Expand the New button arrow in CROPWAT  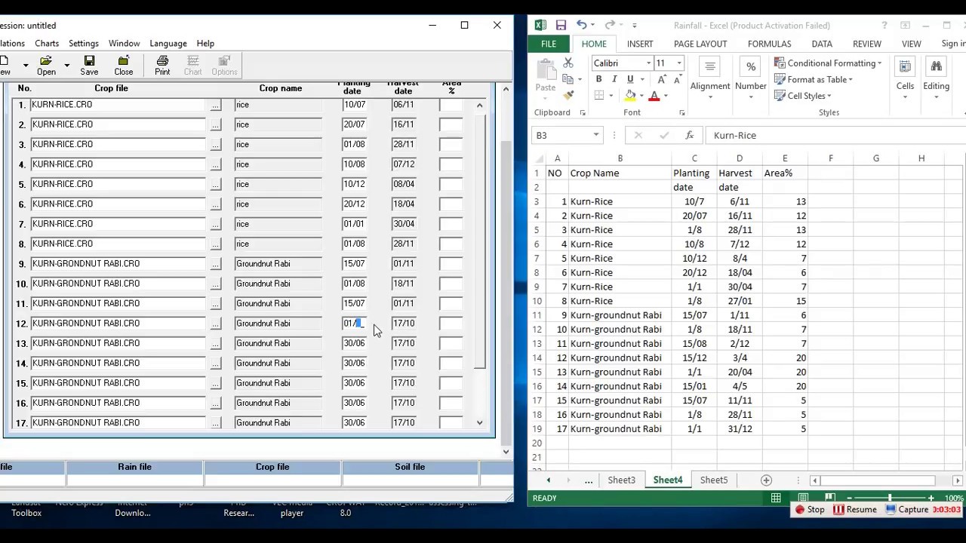(x=25, y=66)
